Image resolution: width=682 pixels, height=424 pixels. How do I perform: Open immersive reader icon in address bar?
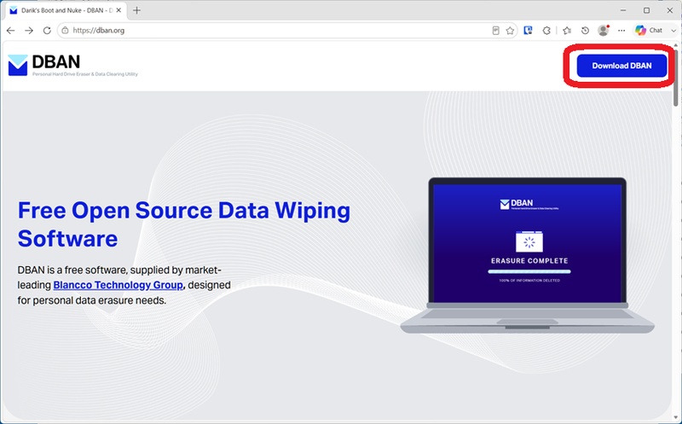pyautogui.click(x=495, y=31)
